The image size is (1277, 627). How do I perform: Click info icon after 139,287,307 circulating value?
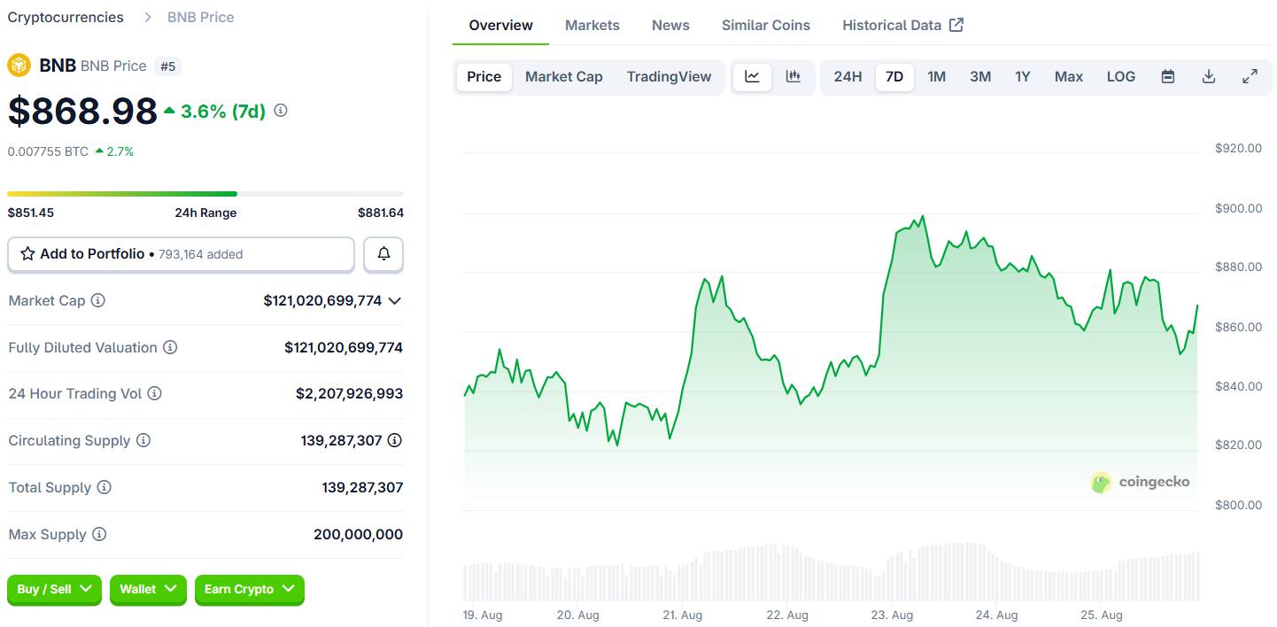(395, 441)
